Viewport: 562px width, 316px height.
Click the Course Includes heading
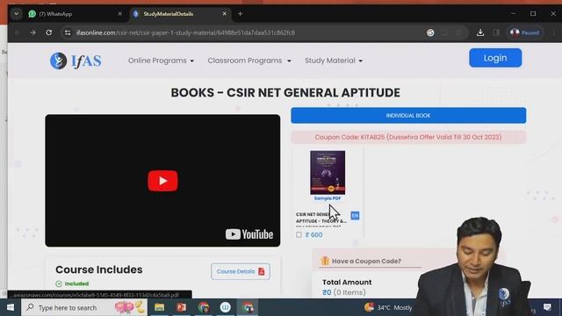99,269
